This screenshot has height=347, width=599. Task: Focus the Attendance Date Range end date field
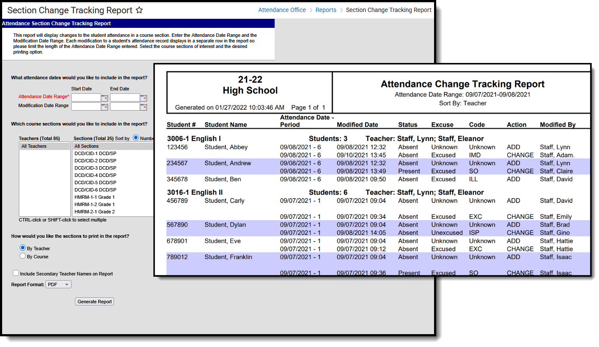(125, 98)
